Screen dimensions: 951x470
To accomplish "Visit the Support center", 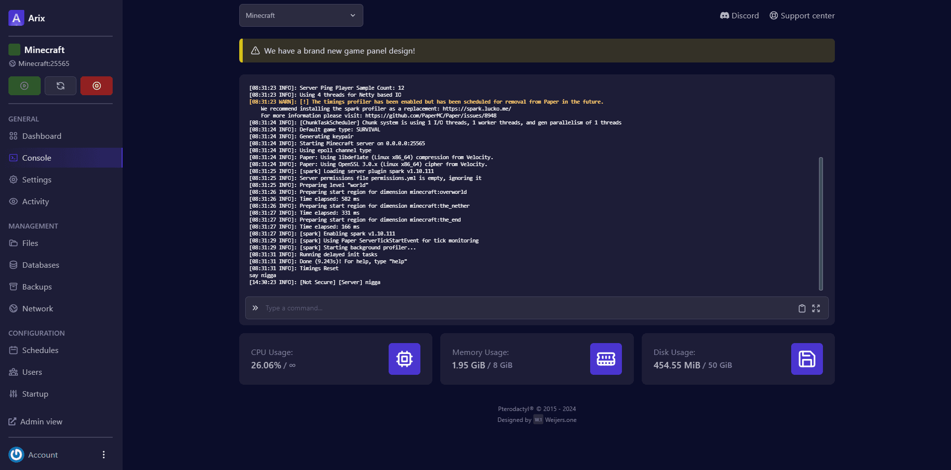I will pos(802,15).
